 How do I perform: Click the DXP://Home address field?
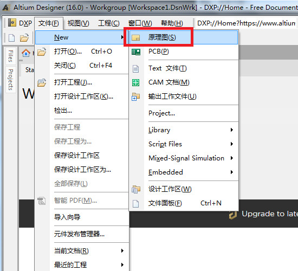coord(247,23)
